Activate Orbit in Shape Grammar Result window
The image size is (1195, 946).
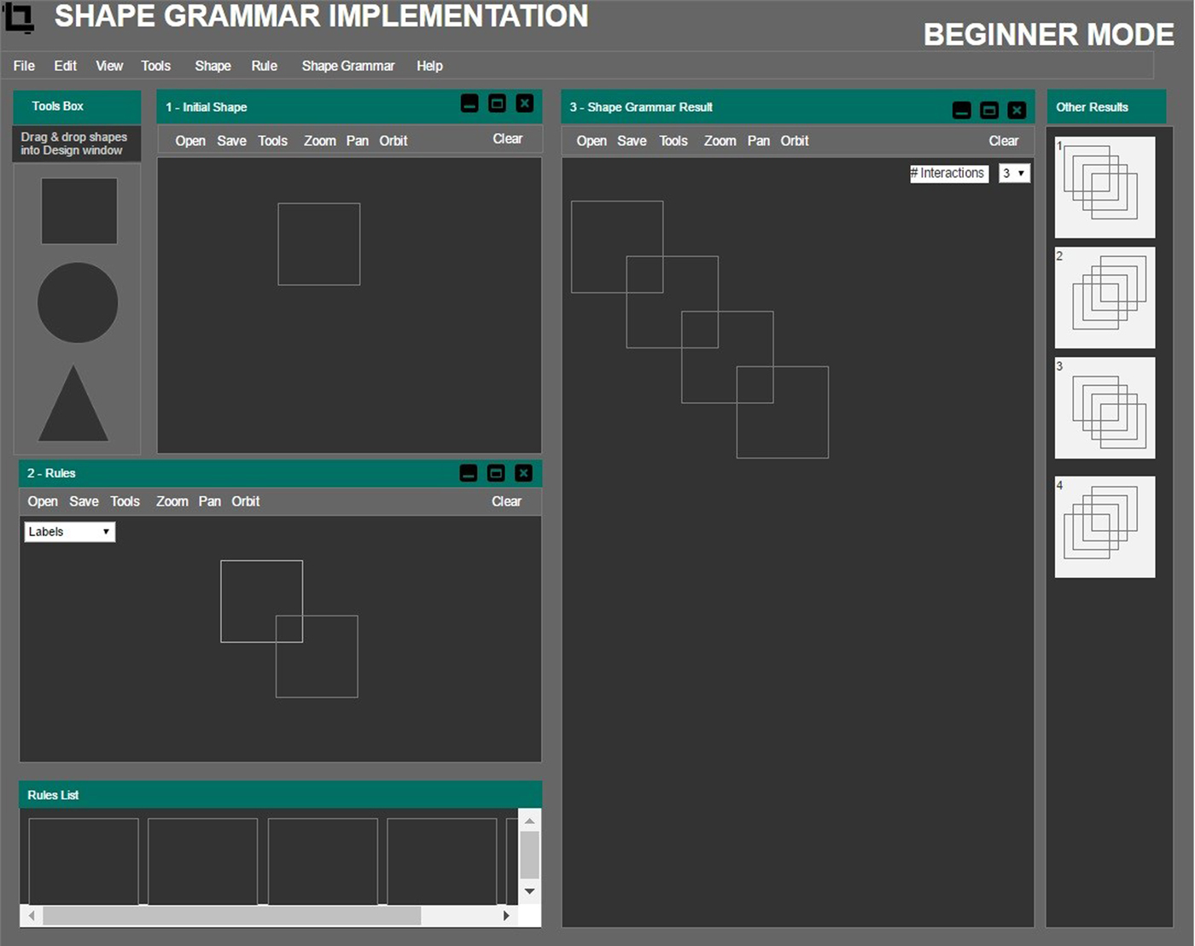[794, 141]
